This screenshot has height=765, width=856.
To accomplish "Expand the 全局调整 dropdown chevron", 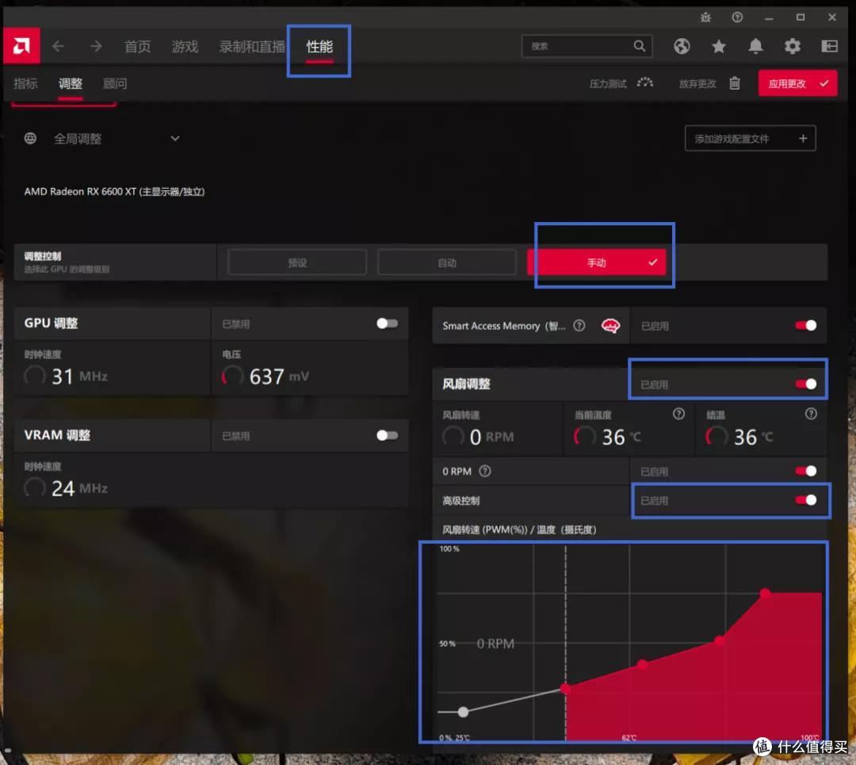I will 175,138.
